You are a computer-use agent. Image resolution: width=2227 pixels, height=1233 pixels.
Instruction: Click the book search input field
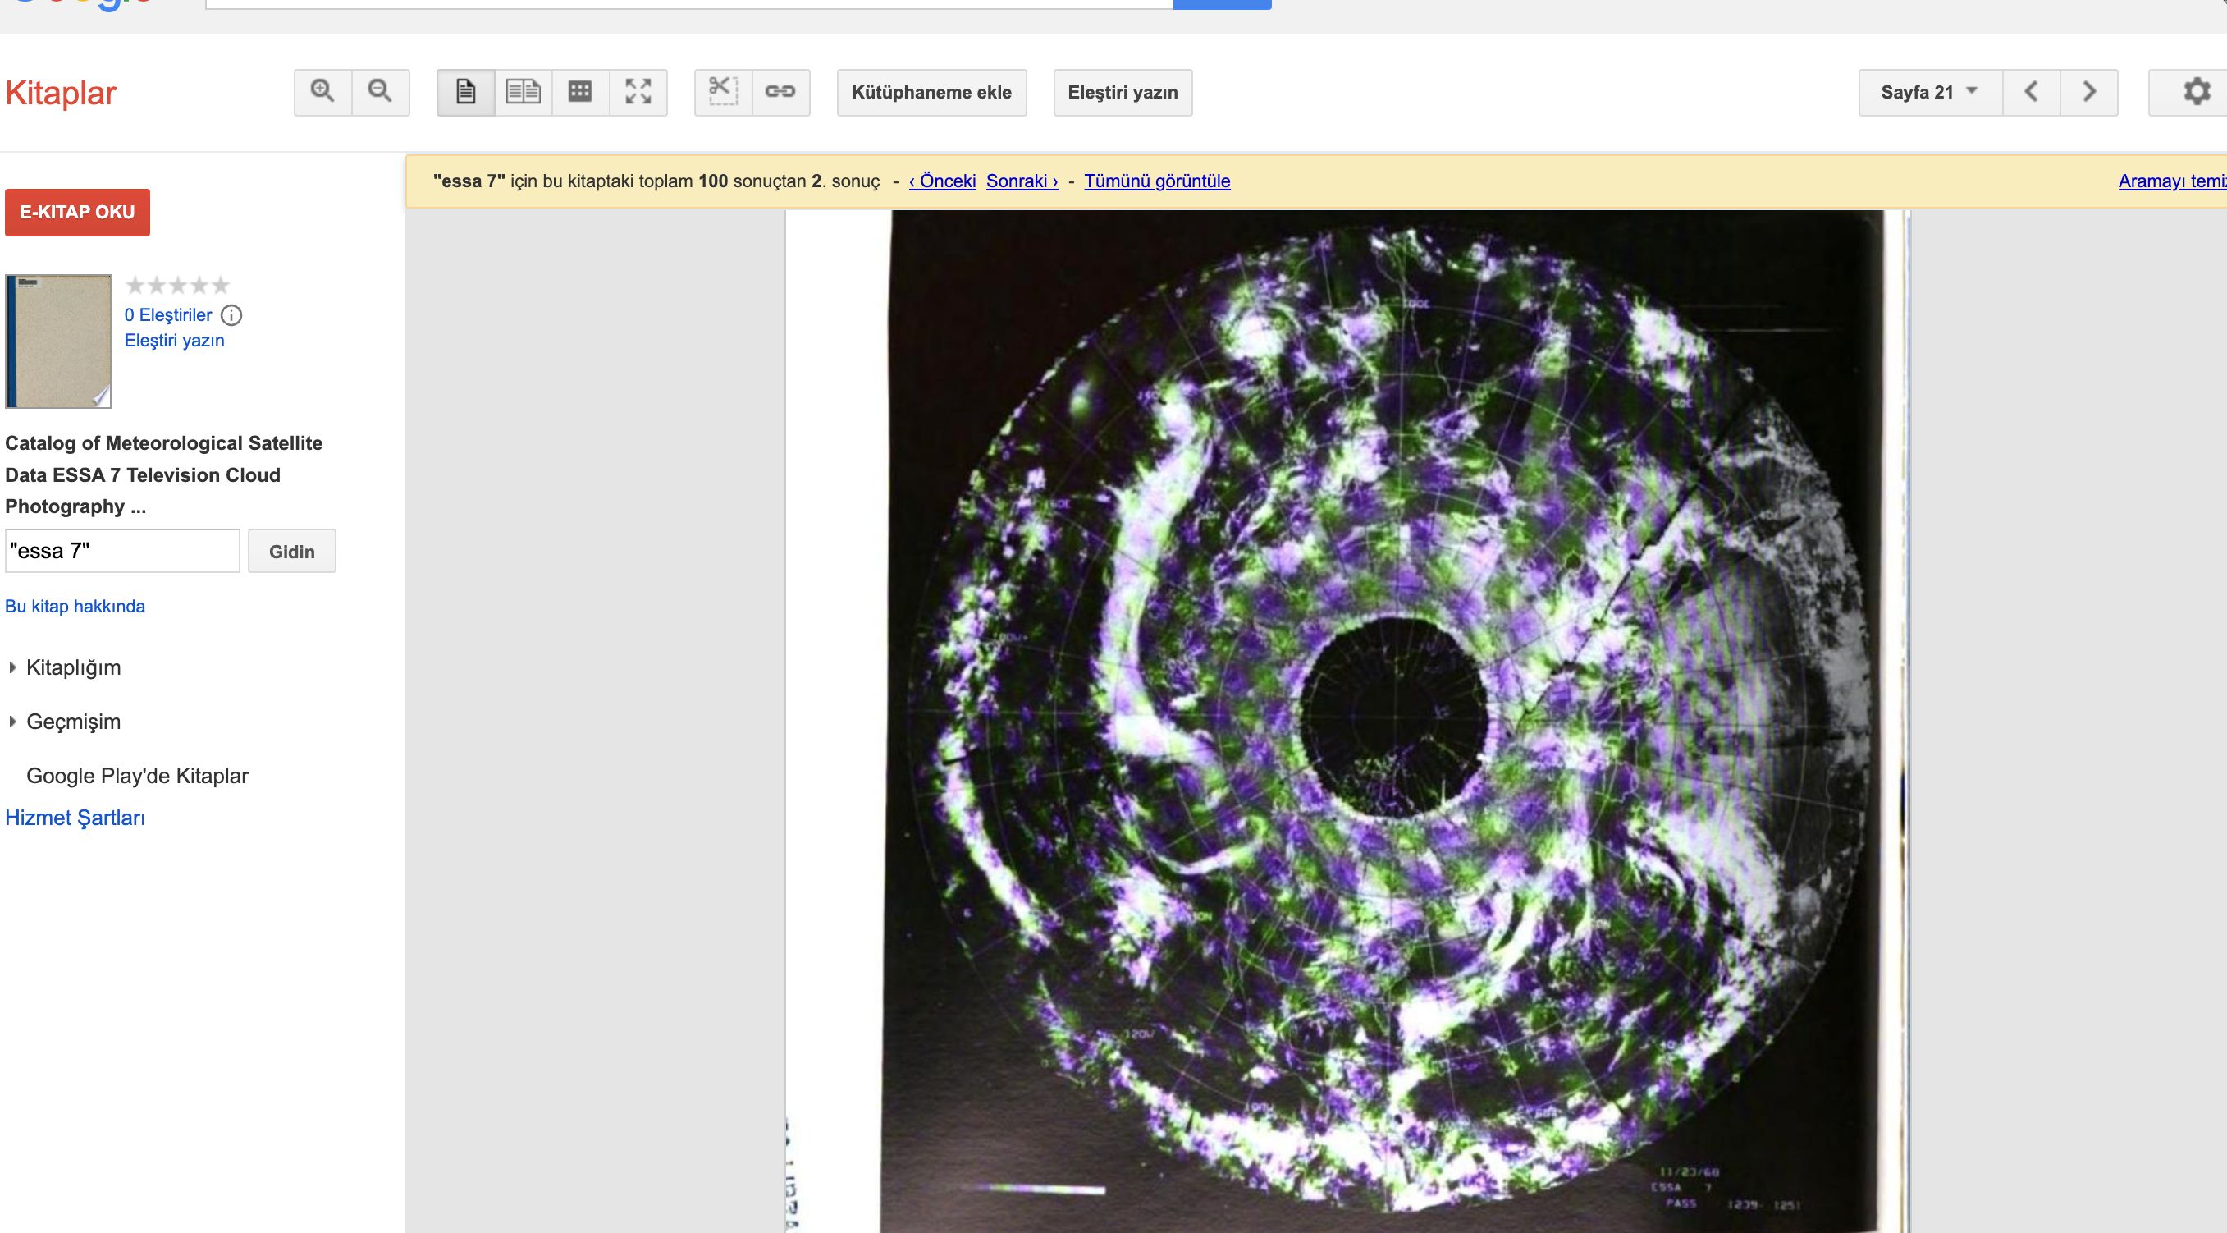click(x=122, y=551)
